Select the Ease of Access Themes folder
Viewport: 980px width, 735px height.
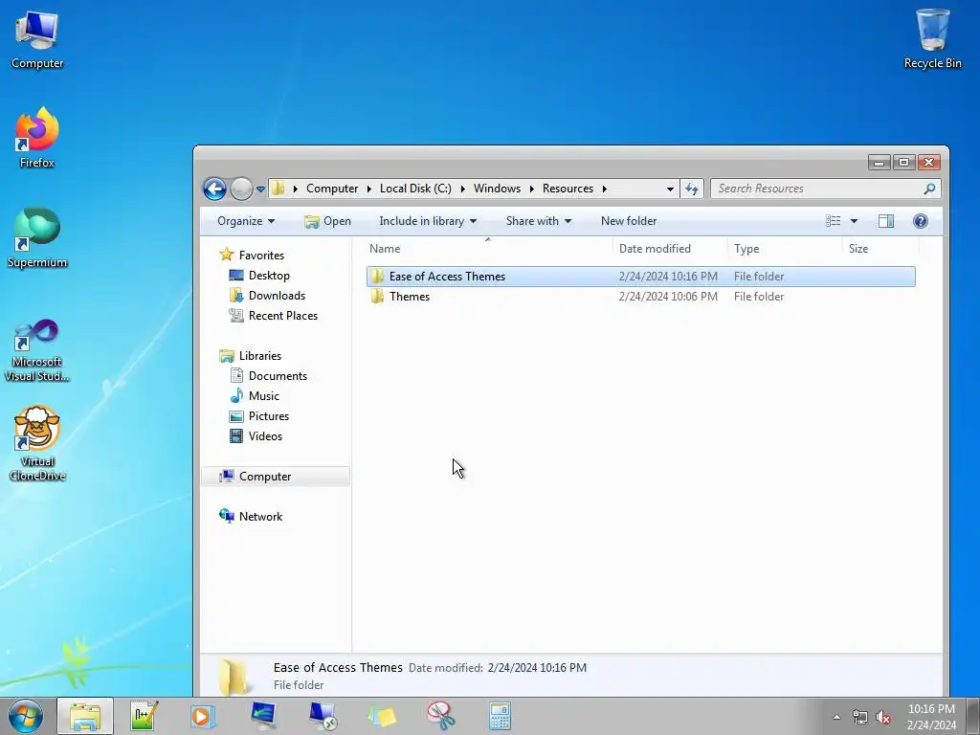[x=640, y=277]
